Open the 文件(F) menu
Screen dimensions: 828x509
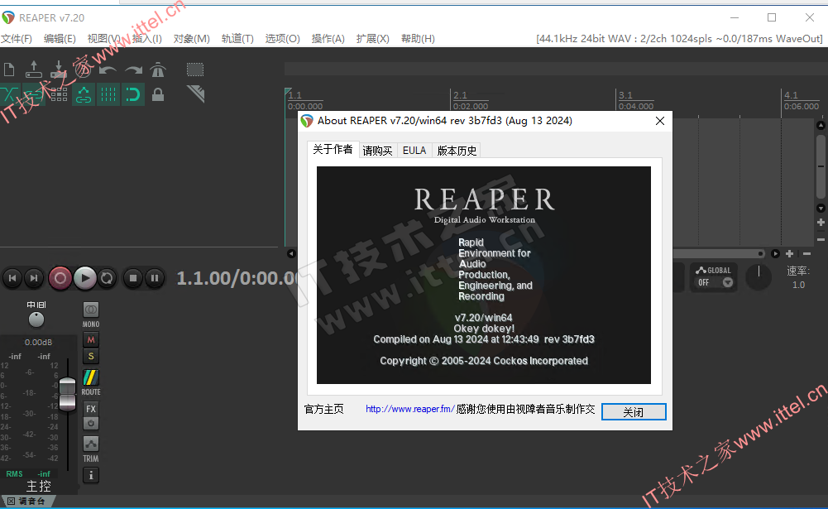(17, 39)
